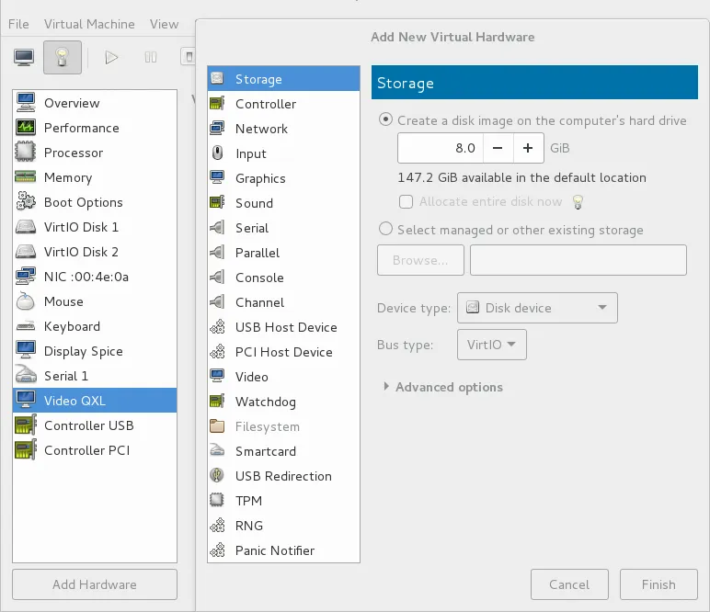This screenshot has width=710, height=612.
Task: Select Video in the hardware type list
Action: [283, 377]
